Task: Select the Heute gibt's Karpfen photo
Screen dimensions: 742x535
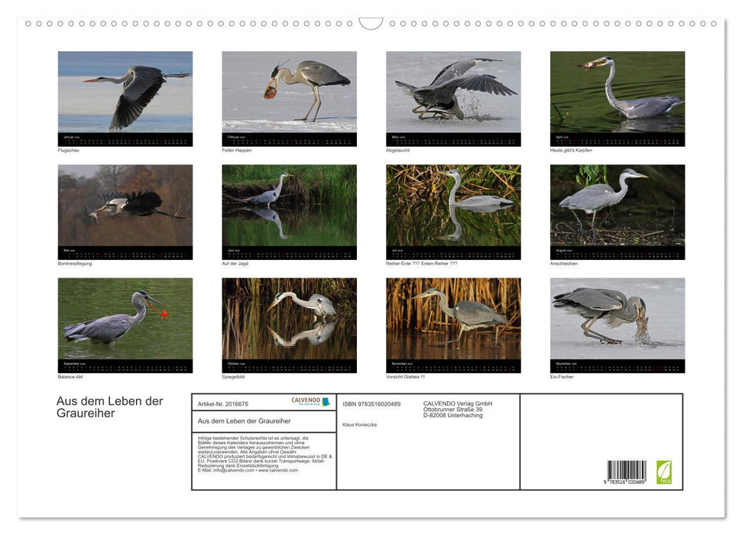Action: coord(617,92)
